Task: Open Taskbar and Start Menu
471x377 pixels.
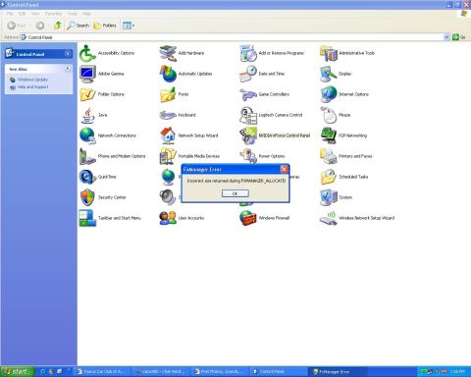Action: [x=110, y=218]
